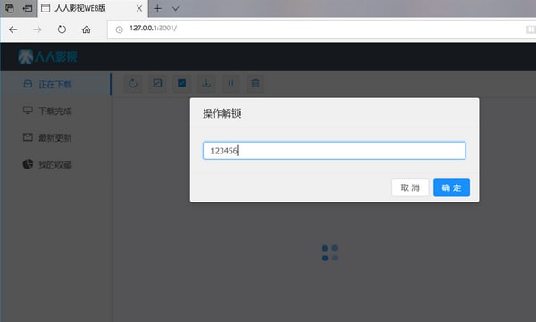Open the 正在下载 sidebar item
The width and height of the screenshot is (536, 322).
55,84
